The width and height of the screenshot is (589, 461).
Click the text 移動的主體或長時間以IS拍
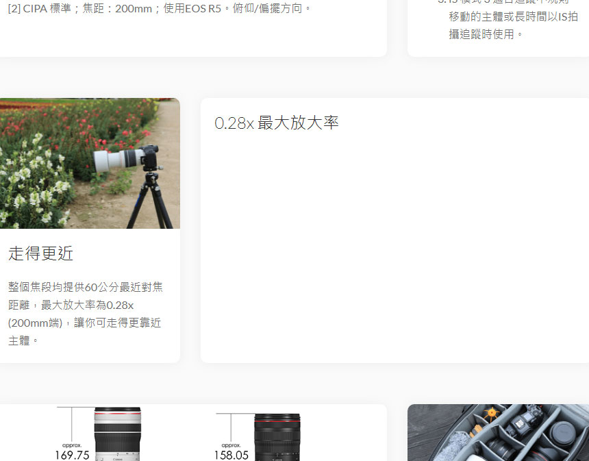point(513,16)
